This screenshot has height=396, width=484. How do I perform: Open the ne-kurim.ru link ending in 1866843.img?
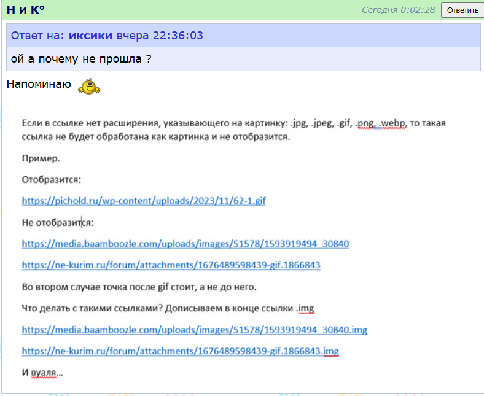point(180,351)
